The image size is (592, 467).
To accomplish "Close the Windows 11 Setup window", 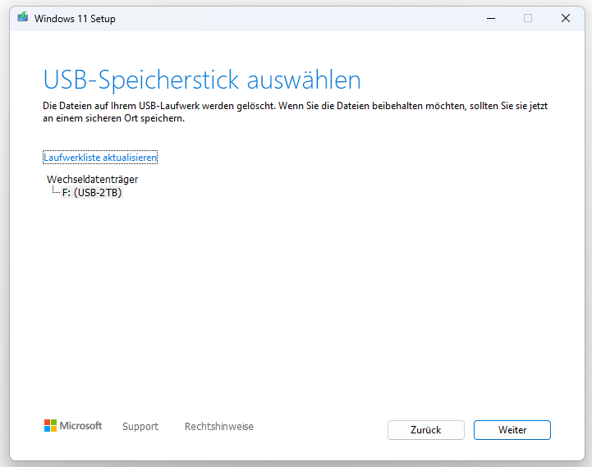I will pos(565,18).
